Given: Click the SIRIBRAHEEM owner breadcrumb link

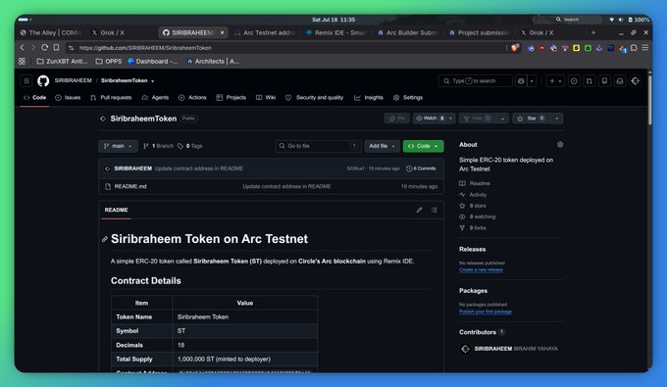Looking at the screenshot, I should 74,80.
